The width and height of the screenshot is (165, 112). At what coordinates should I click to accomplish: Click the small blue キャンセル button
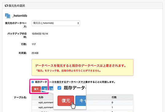[x=45, y=89]
